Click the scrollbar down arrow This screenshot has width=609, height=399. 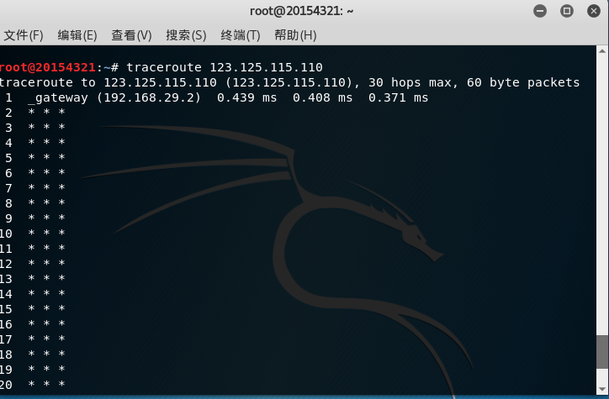602,389
